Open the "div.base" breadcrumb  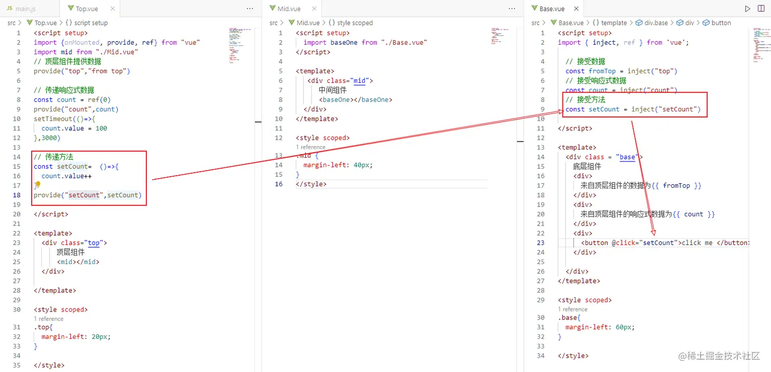pyautogui.click(x=652, y=23)
